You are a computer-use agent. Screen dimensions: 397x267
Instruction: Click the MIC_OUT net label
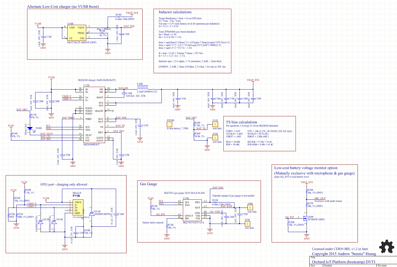(x=320, y=198)
